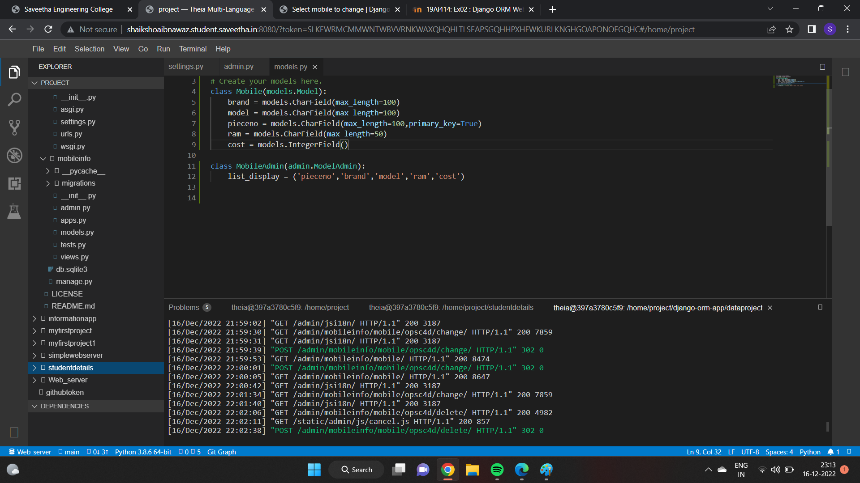Image resolution: width=860 pixels, height=483 pixels.
Task: Toggle maximize of the terminal panel
Action: 820,307
